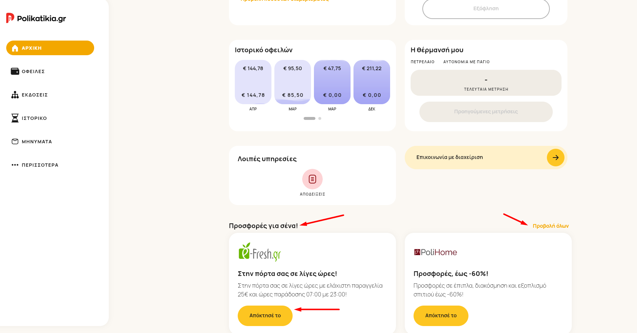This screenshot has height=333, width=637.
Task: Expand ΠΕΡΙΣΣΟΤΕΡΑ via the three-dots icon
Action: click(x=15, y=165)
